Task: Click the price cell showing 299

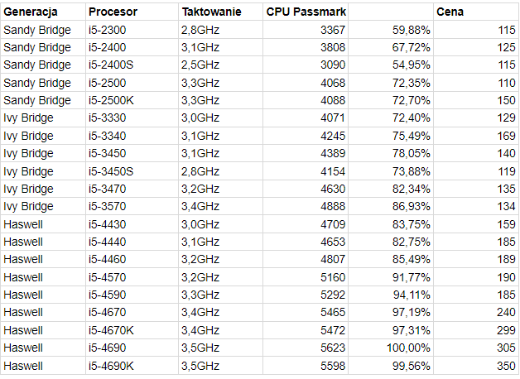Action: (x=476, y=330)
